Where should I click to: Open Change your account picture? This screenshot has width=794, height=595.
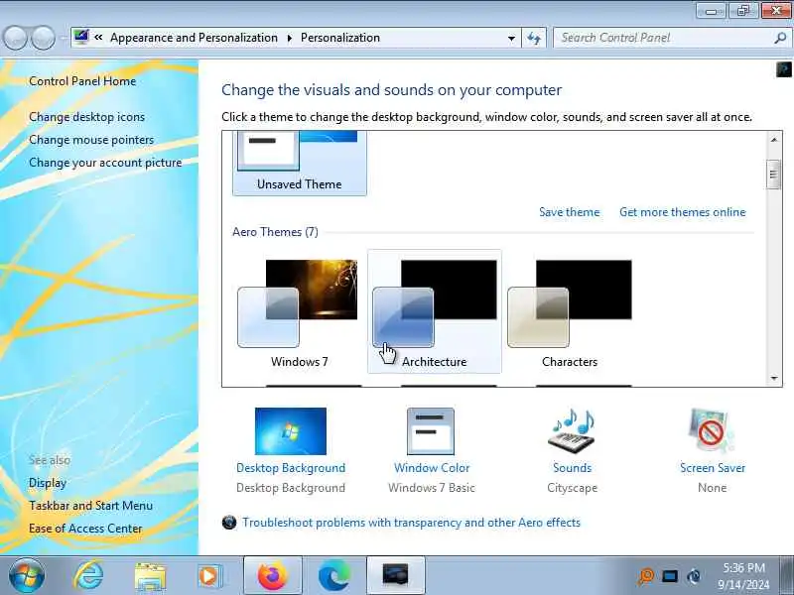105,163
